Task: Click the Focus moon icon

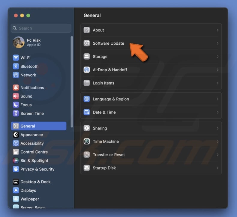Action: (16, 105)
